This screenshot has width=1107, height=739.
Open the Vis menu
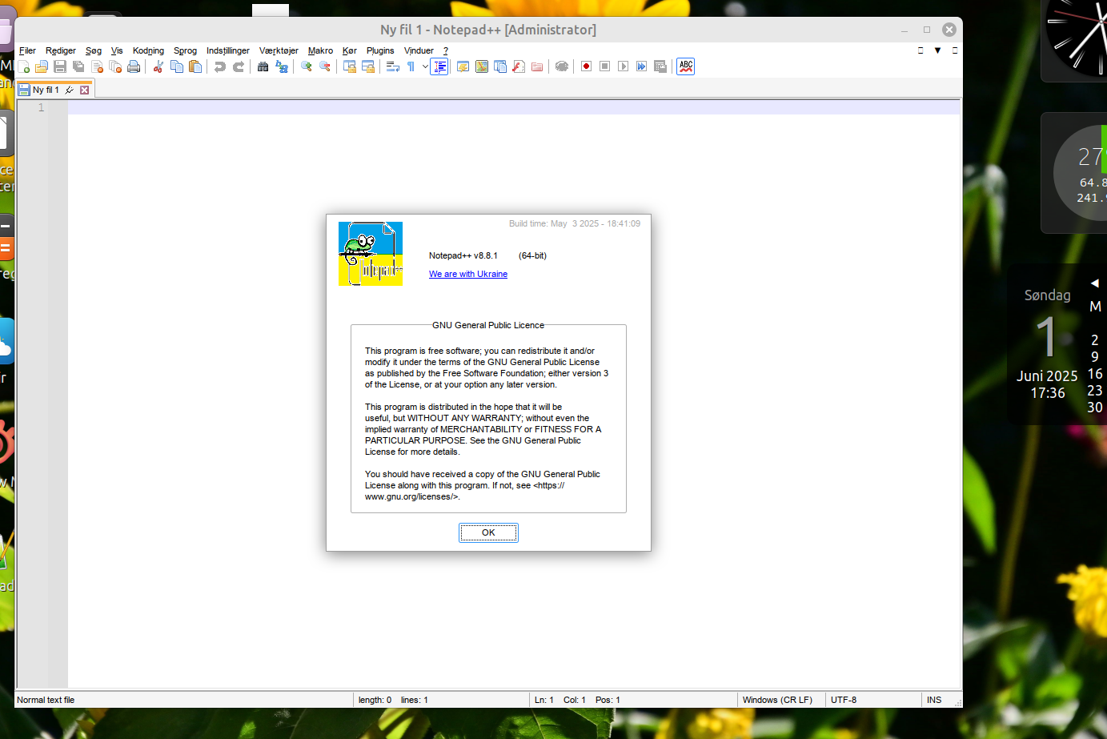tap(117, 50)
